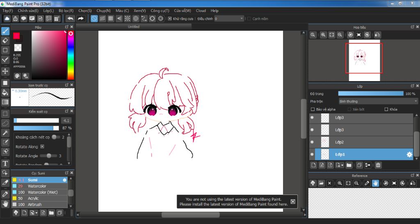Click the Undo arrow
Screen dimensions: 420x224
pyautogui.click(x=71, y=19)
